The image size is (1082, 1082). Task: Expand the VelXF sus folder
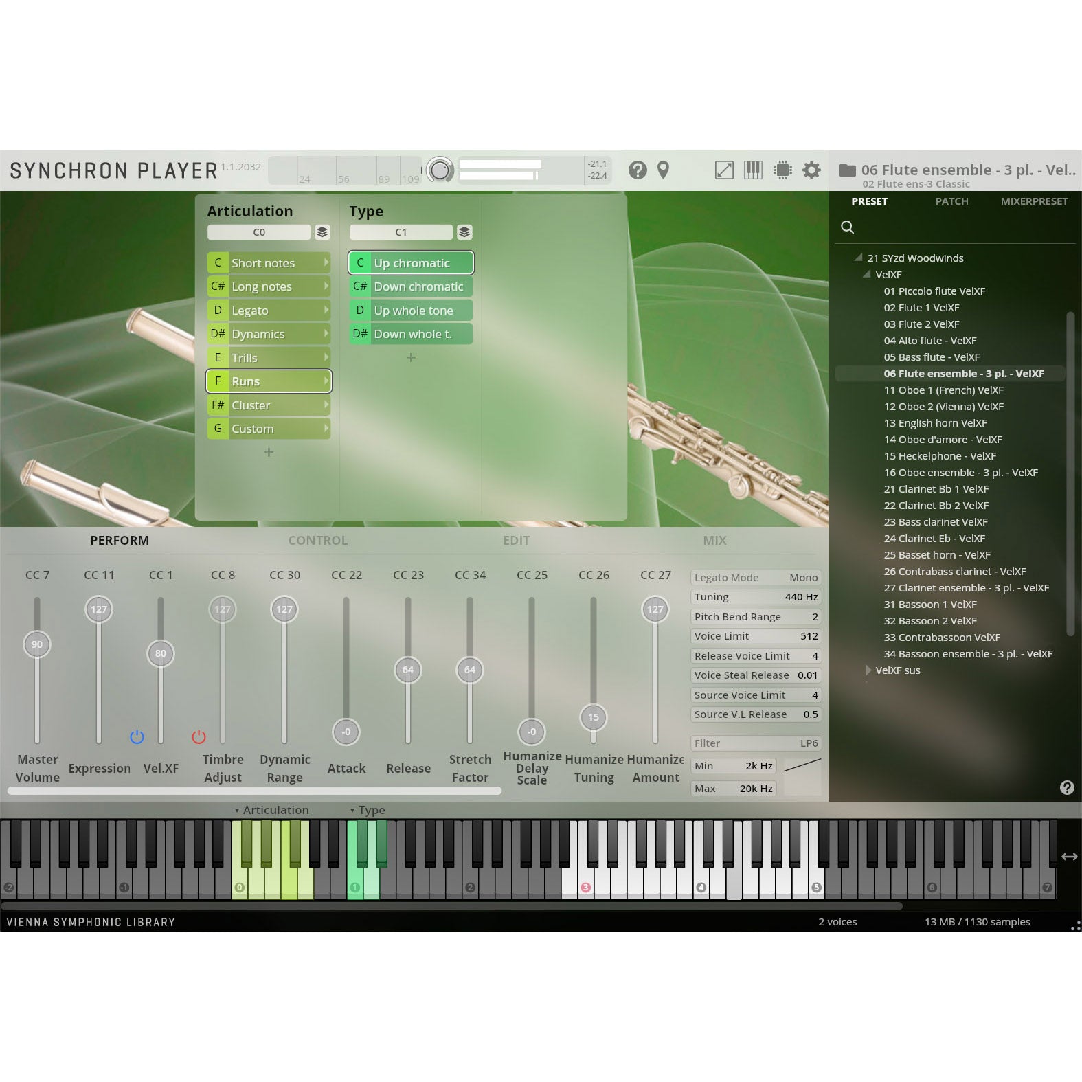pyautogui.click(x=869, y=670)
